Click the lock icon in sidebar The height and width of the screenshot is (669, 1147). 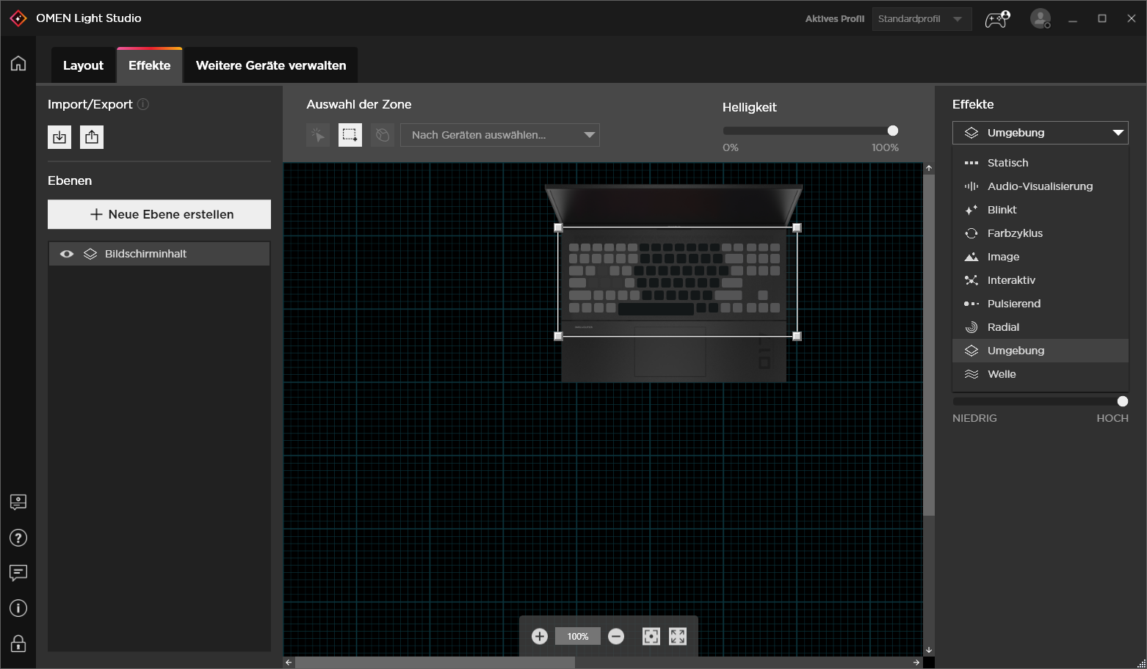point(18,644)
